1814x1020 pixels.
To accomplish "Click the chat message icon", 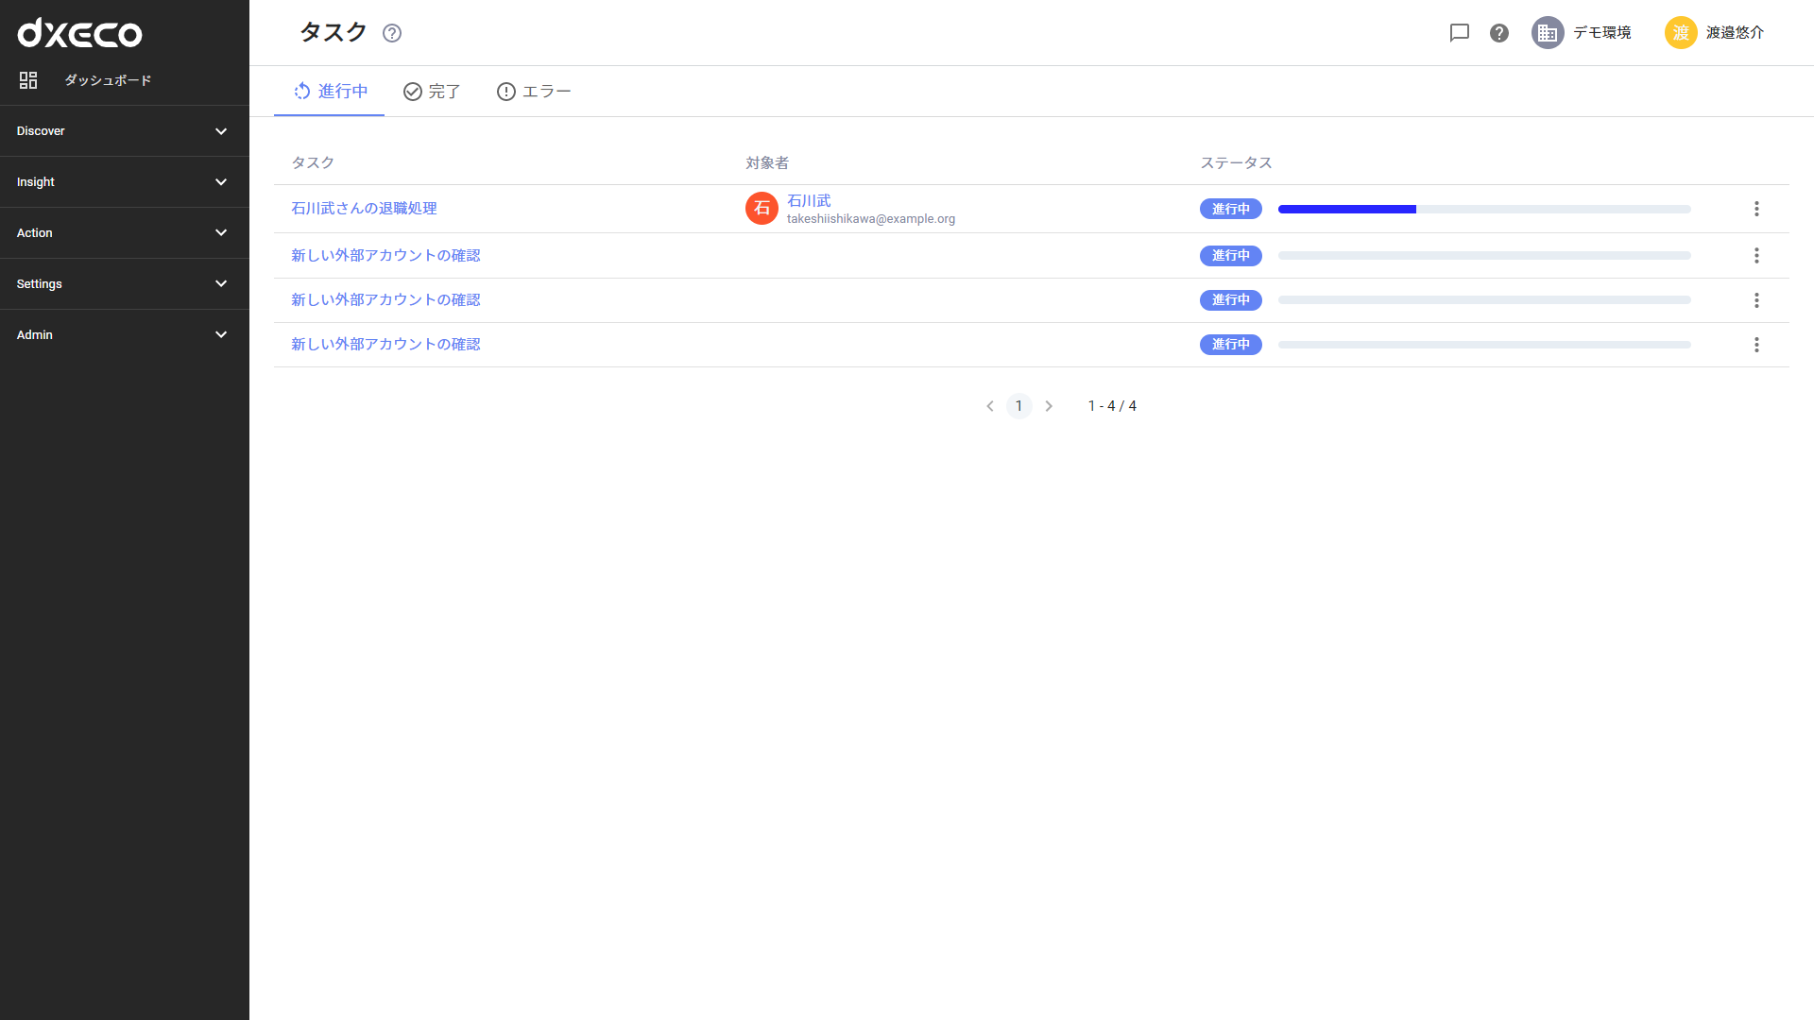I will [x=1460, y=32].
